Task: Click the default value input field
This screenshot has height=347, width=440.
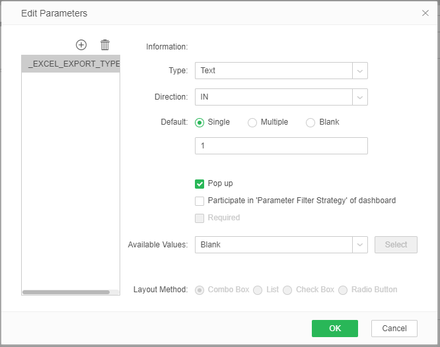Action: click(281, 146)
